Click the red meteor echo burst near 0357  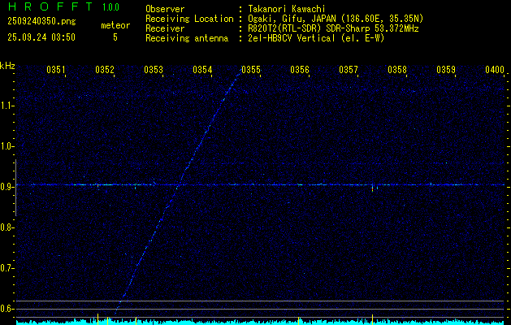click(x=373, y=188)
